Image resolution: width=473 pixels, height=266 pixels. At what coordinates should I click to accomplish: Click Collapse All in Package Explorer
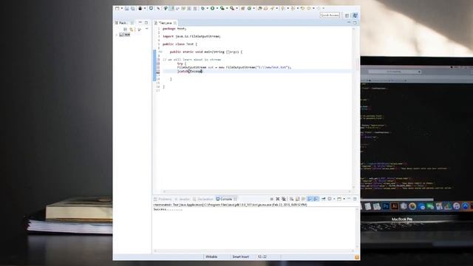(125, 30)
